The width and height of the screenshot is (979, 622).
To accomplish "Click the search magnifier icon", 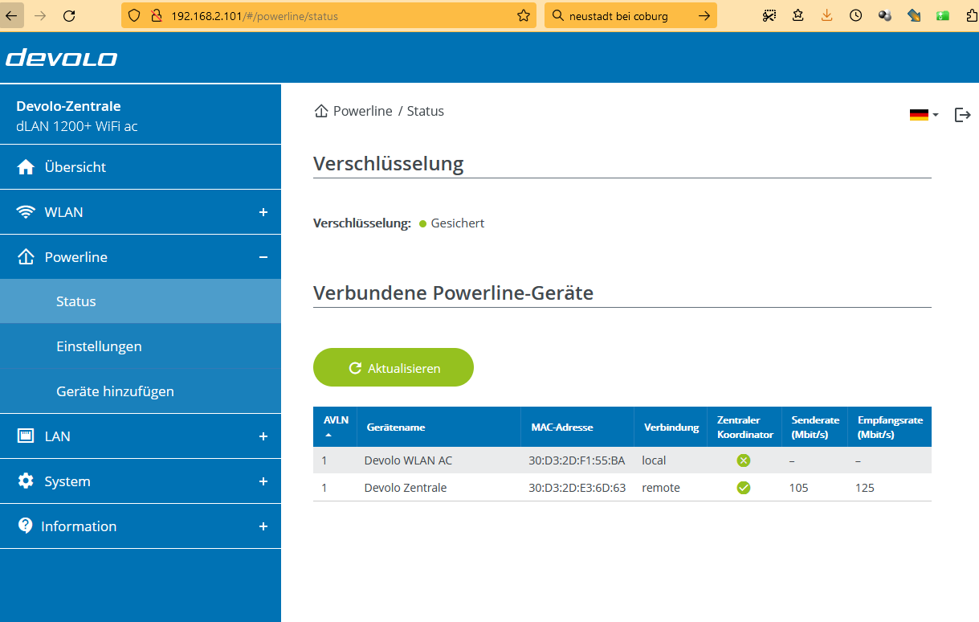I will pos(557,15).
